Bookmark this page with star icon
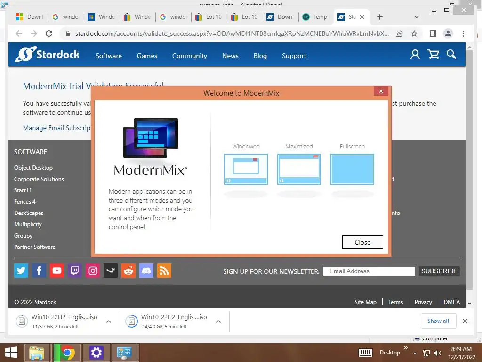482x362 pixels. (x=414, y=33)
